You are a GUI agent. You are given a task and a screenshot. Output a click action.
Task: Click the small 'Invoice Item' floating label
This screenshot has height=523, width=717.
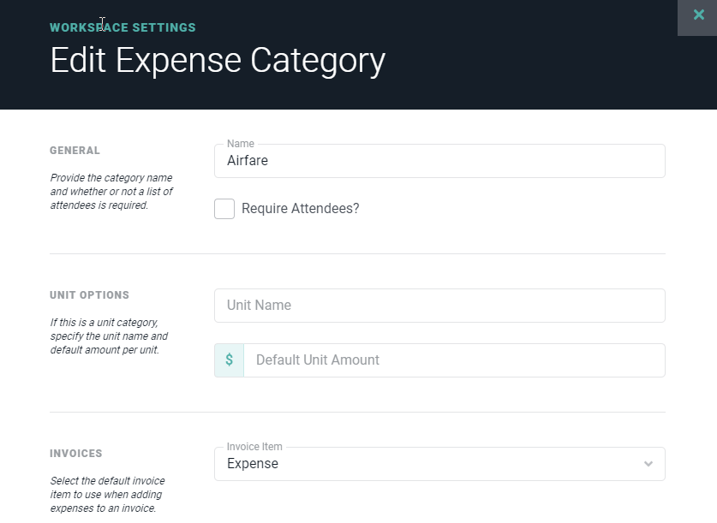(x=254, y=447)
